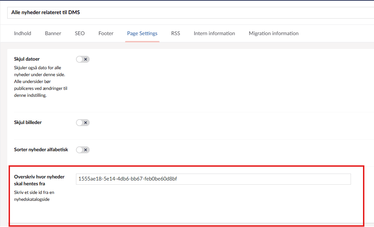Viewport: 374px width, 227px height.
Task: Toggle Sorter nyheder alfabetisk on
Action: click(x=83, y=150)
